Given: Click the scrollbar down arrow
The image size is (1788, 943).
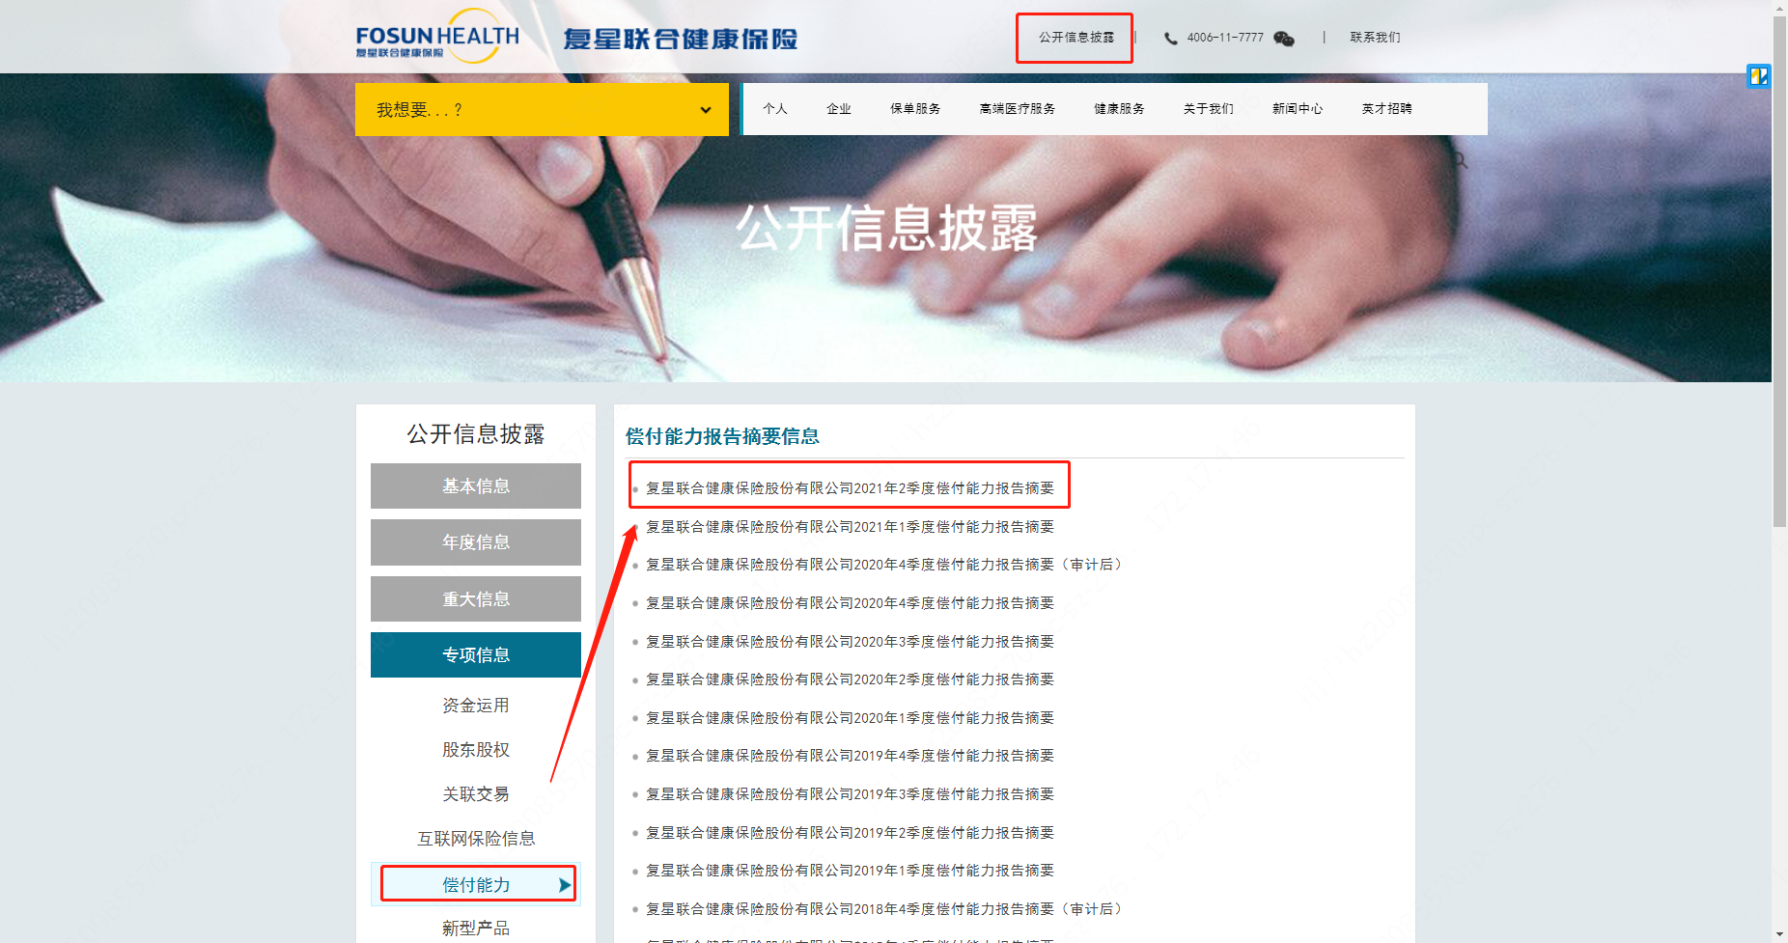Looking at the screenshot, I should [1779, 935].
